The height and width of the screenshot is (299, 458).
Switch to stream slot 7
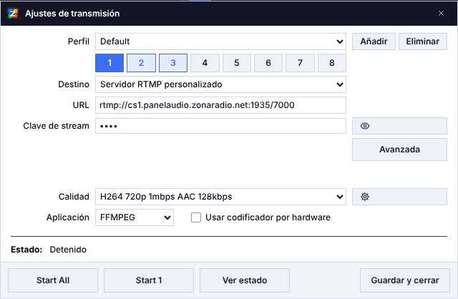click(x=300, y=63)
